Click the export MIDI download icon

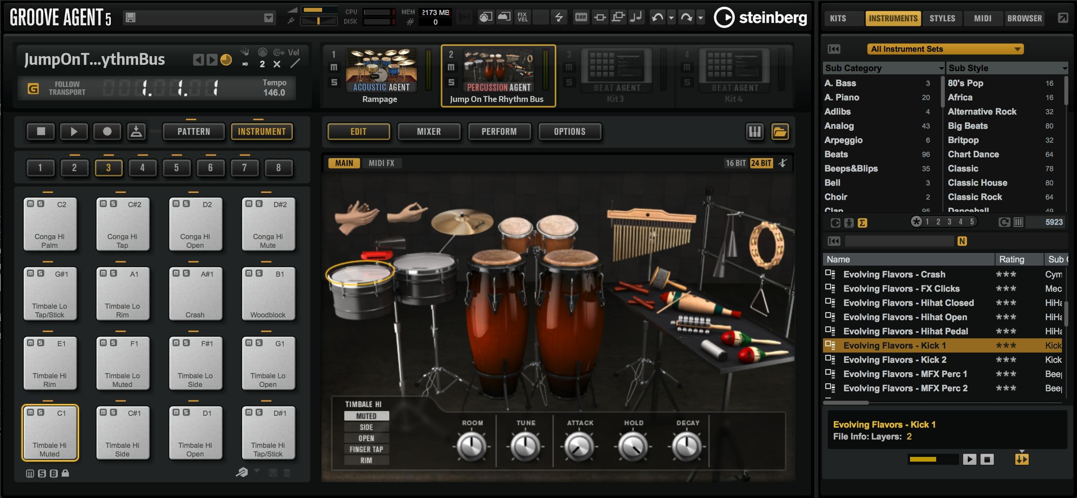[x=136, y=132]
